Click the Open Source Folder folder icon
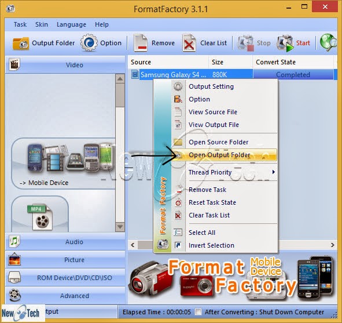 tap(178, 142)
